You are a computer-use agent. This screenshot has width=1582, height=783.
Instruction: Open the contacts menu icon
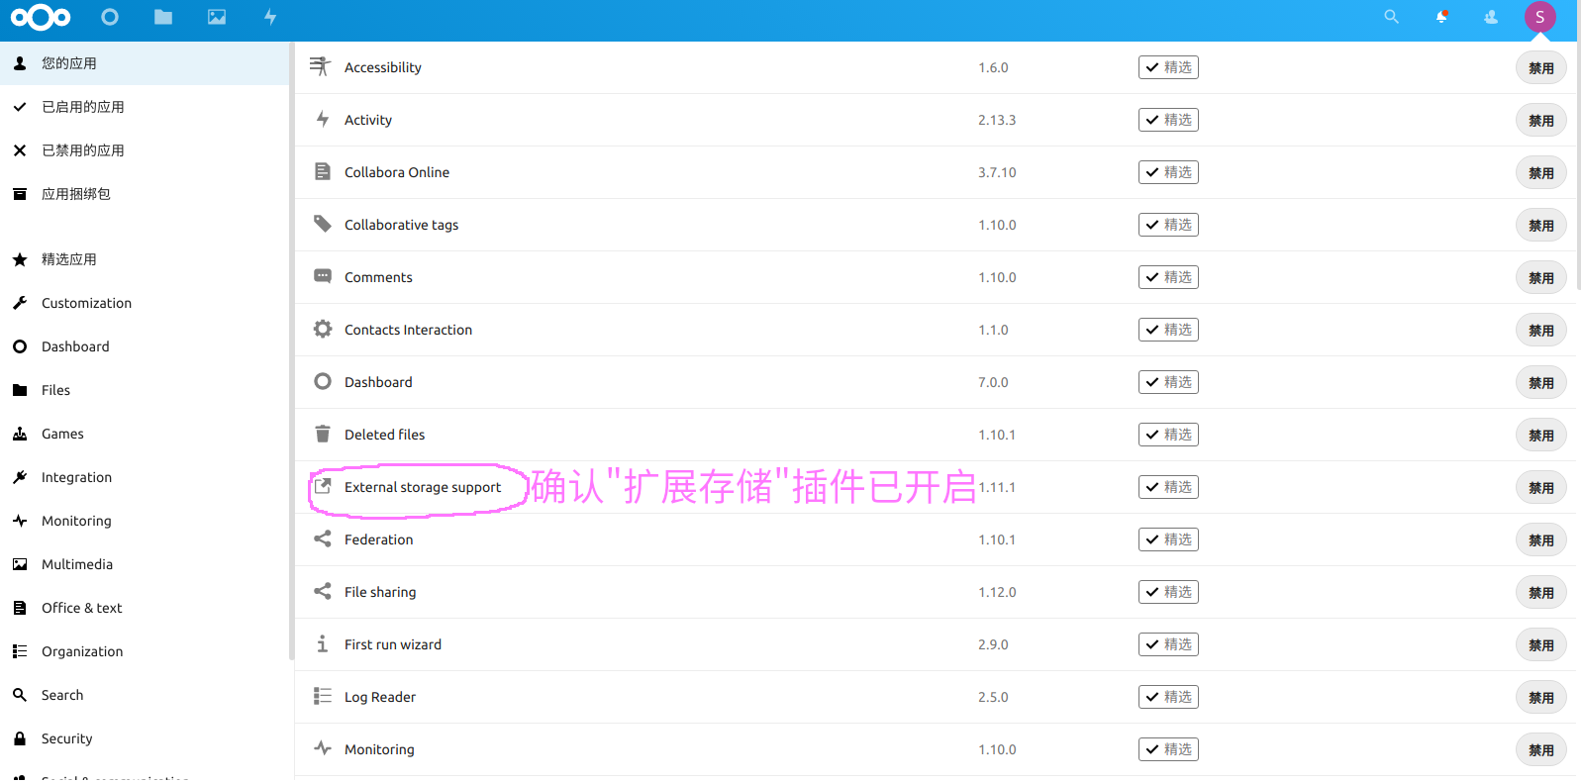point(1491,17)
